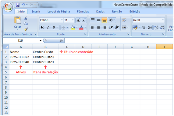This screenshot has height=116, width=174.
Task: Apply percent style
Action: click(144, 27)
